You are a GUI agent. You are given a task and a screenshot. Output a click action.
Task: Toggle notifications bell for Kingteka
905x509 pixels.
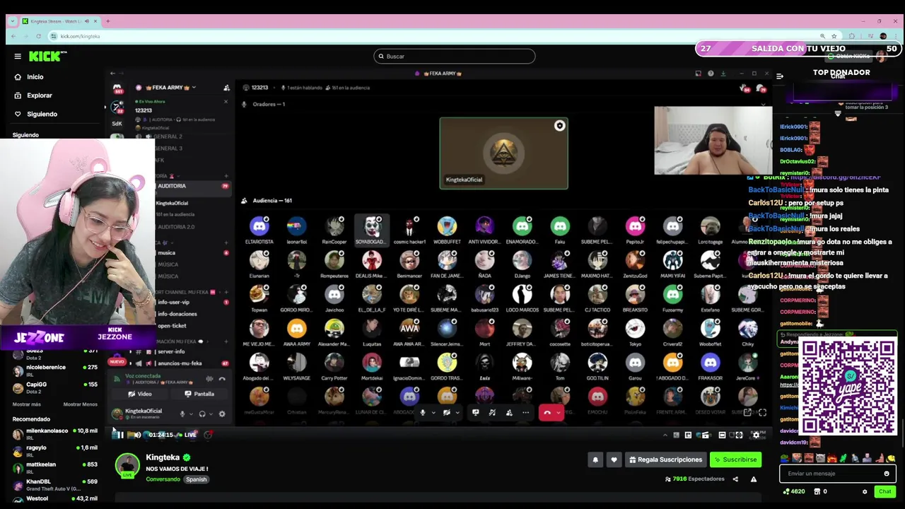[595, 460]
